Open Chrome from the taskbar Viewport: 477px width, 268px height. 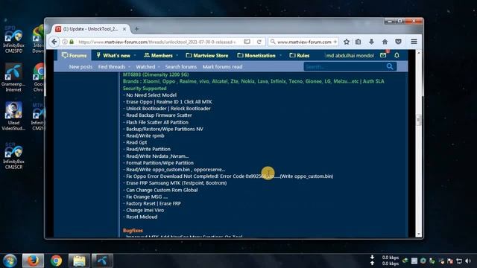(x=57, y=261)
